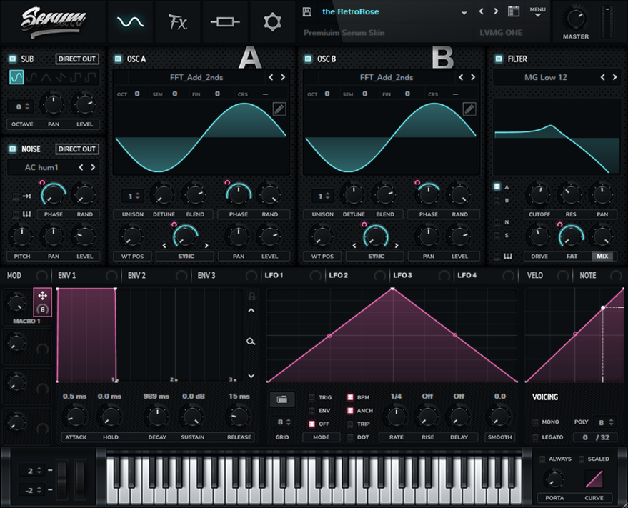The width and height of the screenshot is (628, 508).
Task: Click the Macro 1 drag-assign cross icon
Action: (42, 296)
